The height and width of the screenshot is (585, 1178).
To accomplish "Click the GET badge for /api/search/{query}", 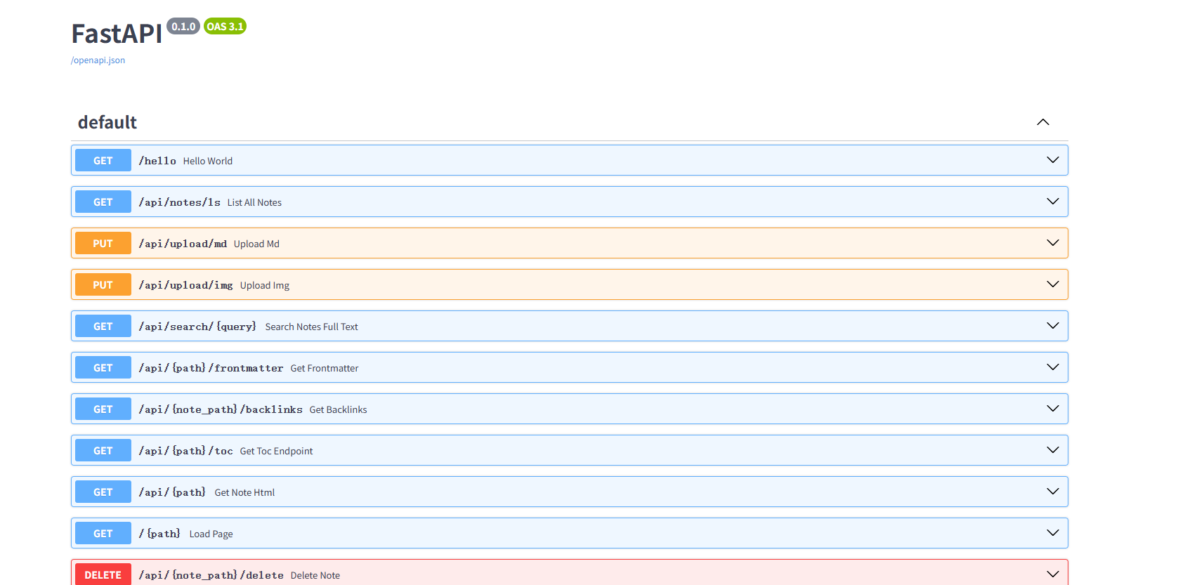I will pos(103,326).
